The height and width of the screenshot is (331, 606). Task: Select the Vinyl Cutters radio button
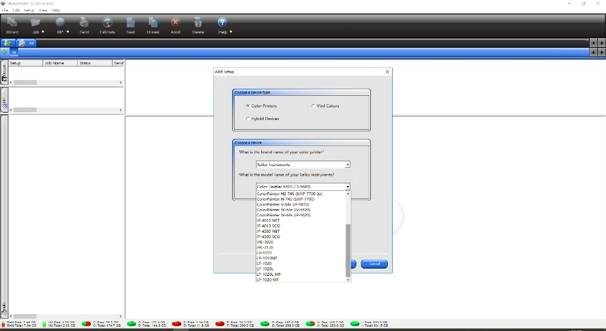[313, 106]
